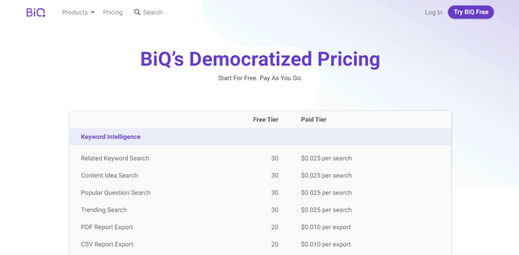Select the Popular Question Search row
The image size is (519, 255).
click(x=261, y=193)
